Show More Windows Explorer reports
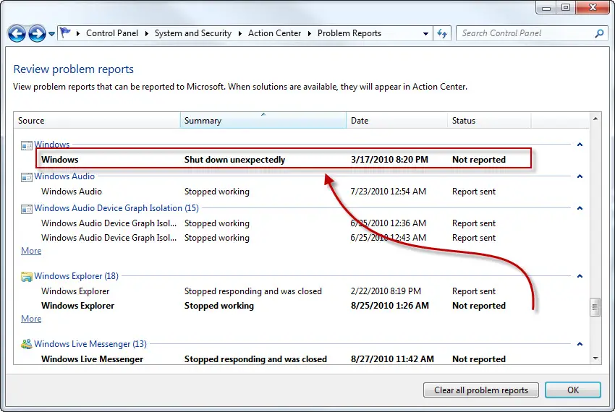 31,319
